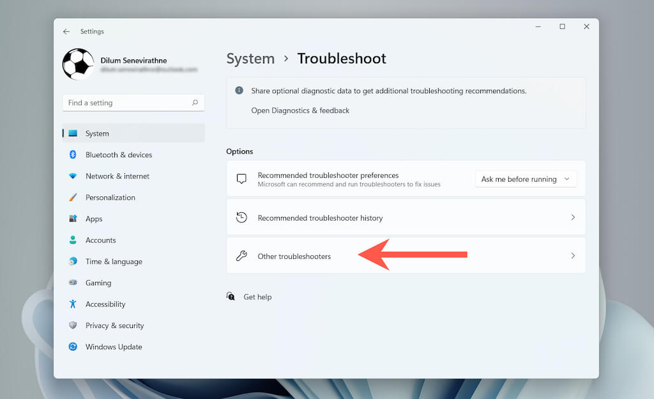Click the System breadcrumb link

(x=250, y=59)
